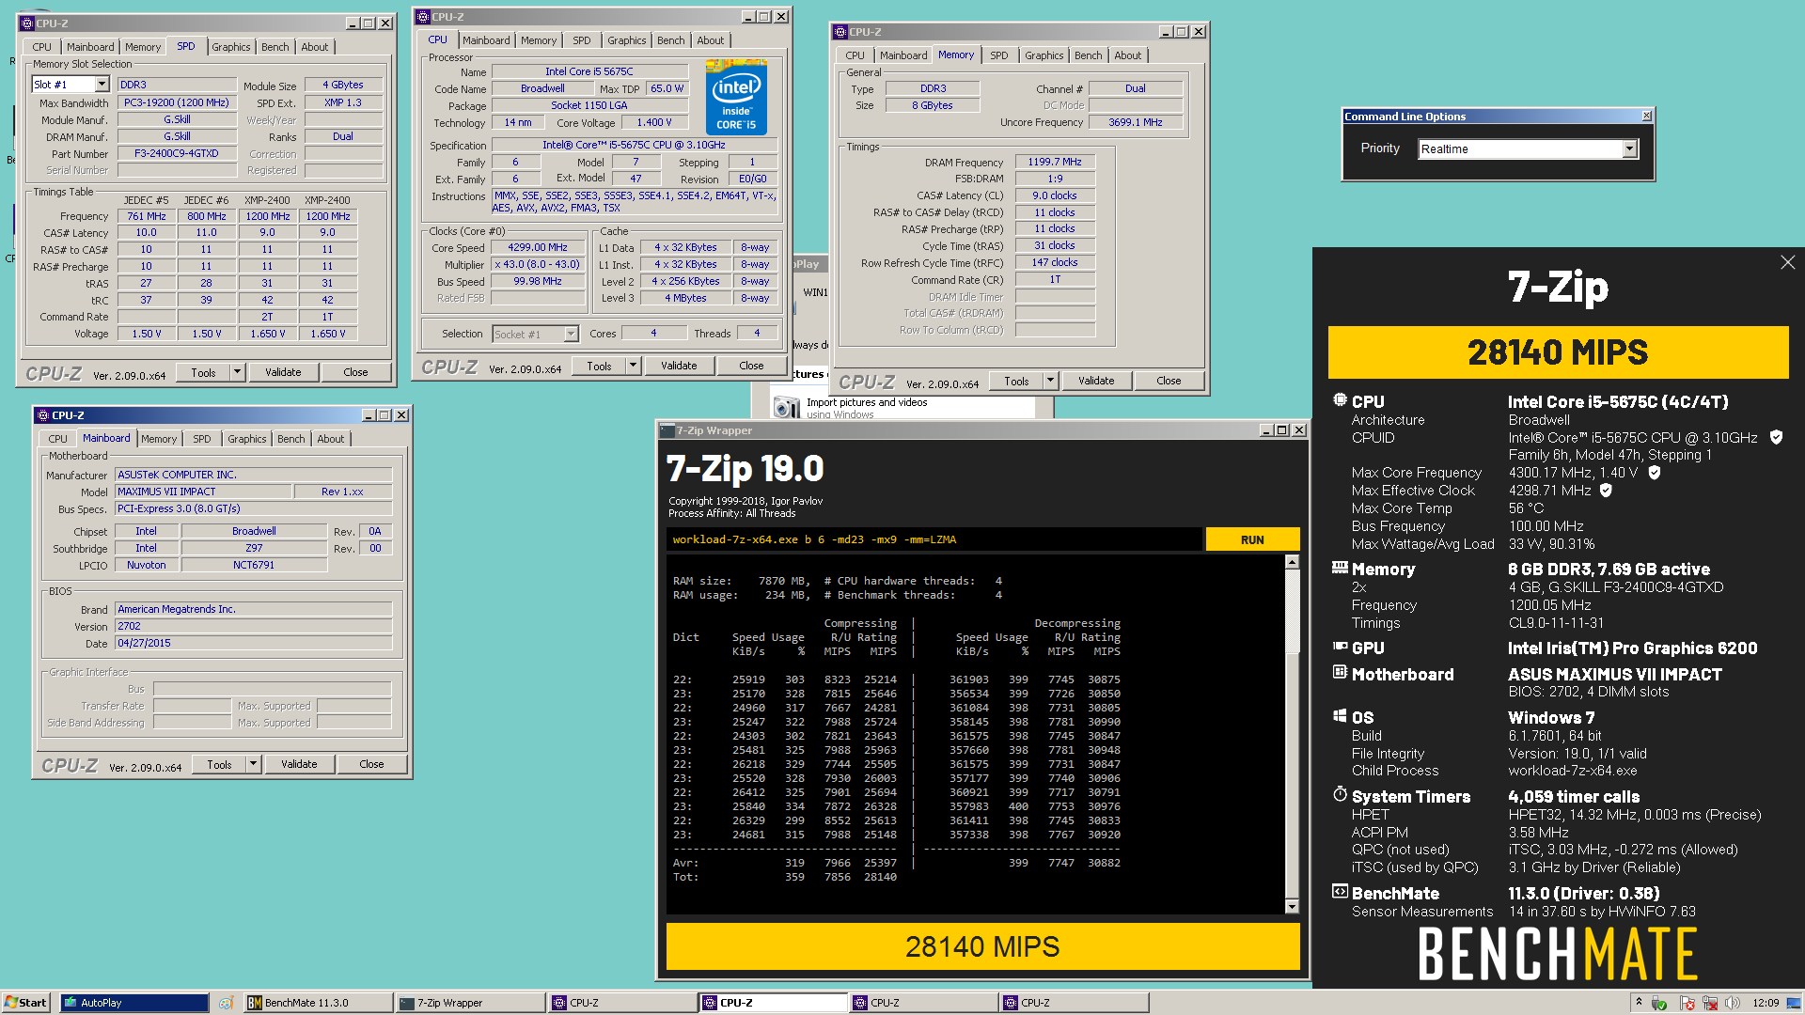Open BenchMate 11.3.0 from the taskbar
Screen dimensions: 1805x1015
click(318, 1003)
